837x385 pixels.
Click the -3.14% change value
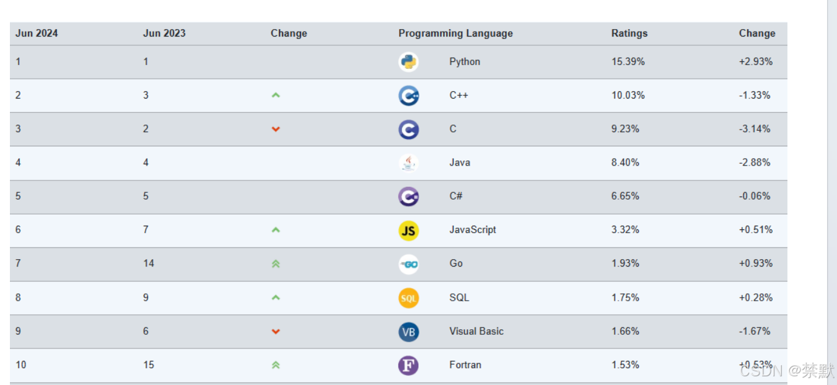[x=755, y=129]
